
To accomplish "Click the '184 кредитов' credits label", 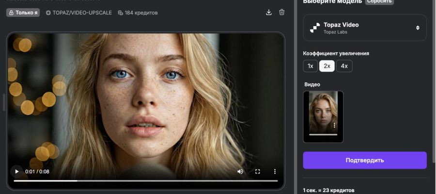I will click(x=138, y=13).
